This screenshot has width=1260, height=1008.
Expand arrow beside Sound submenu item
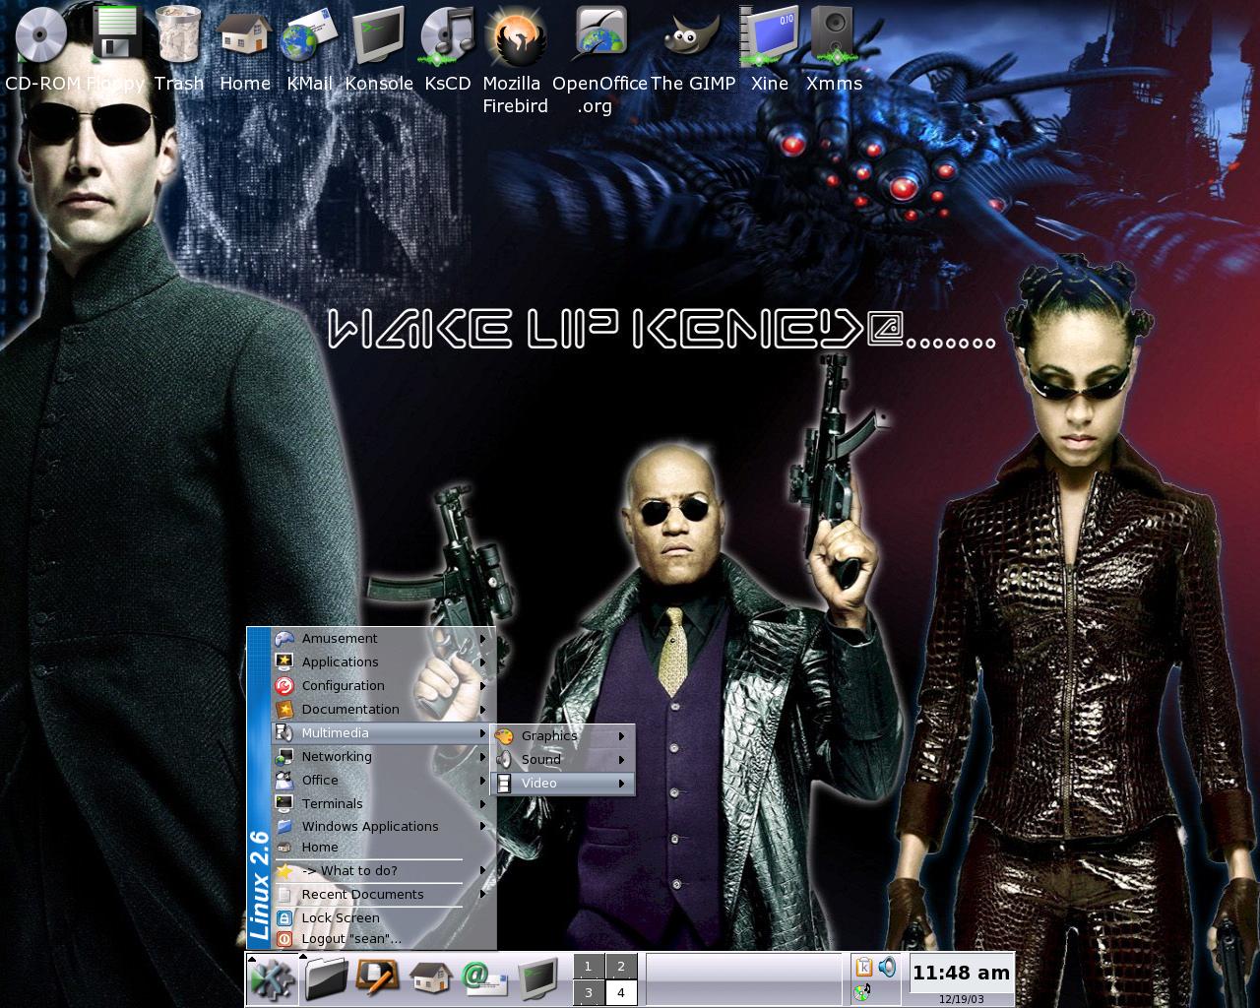[621, 760]
